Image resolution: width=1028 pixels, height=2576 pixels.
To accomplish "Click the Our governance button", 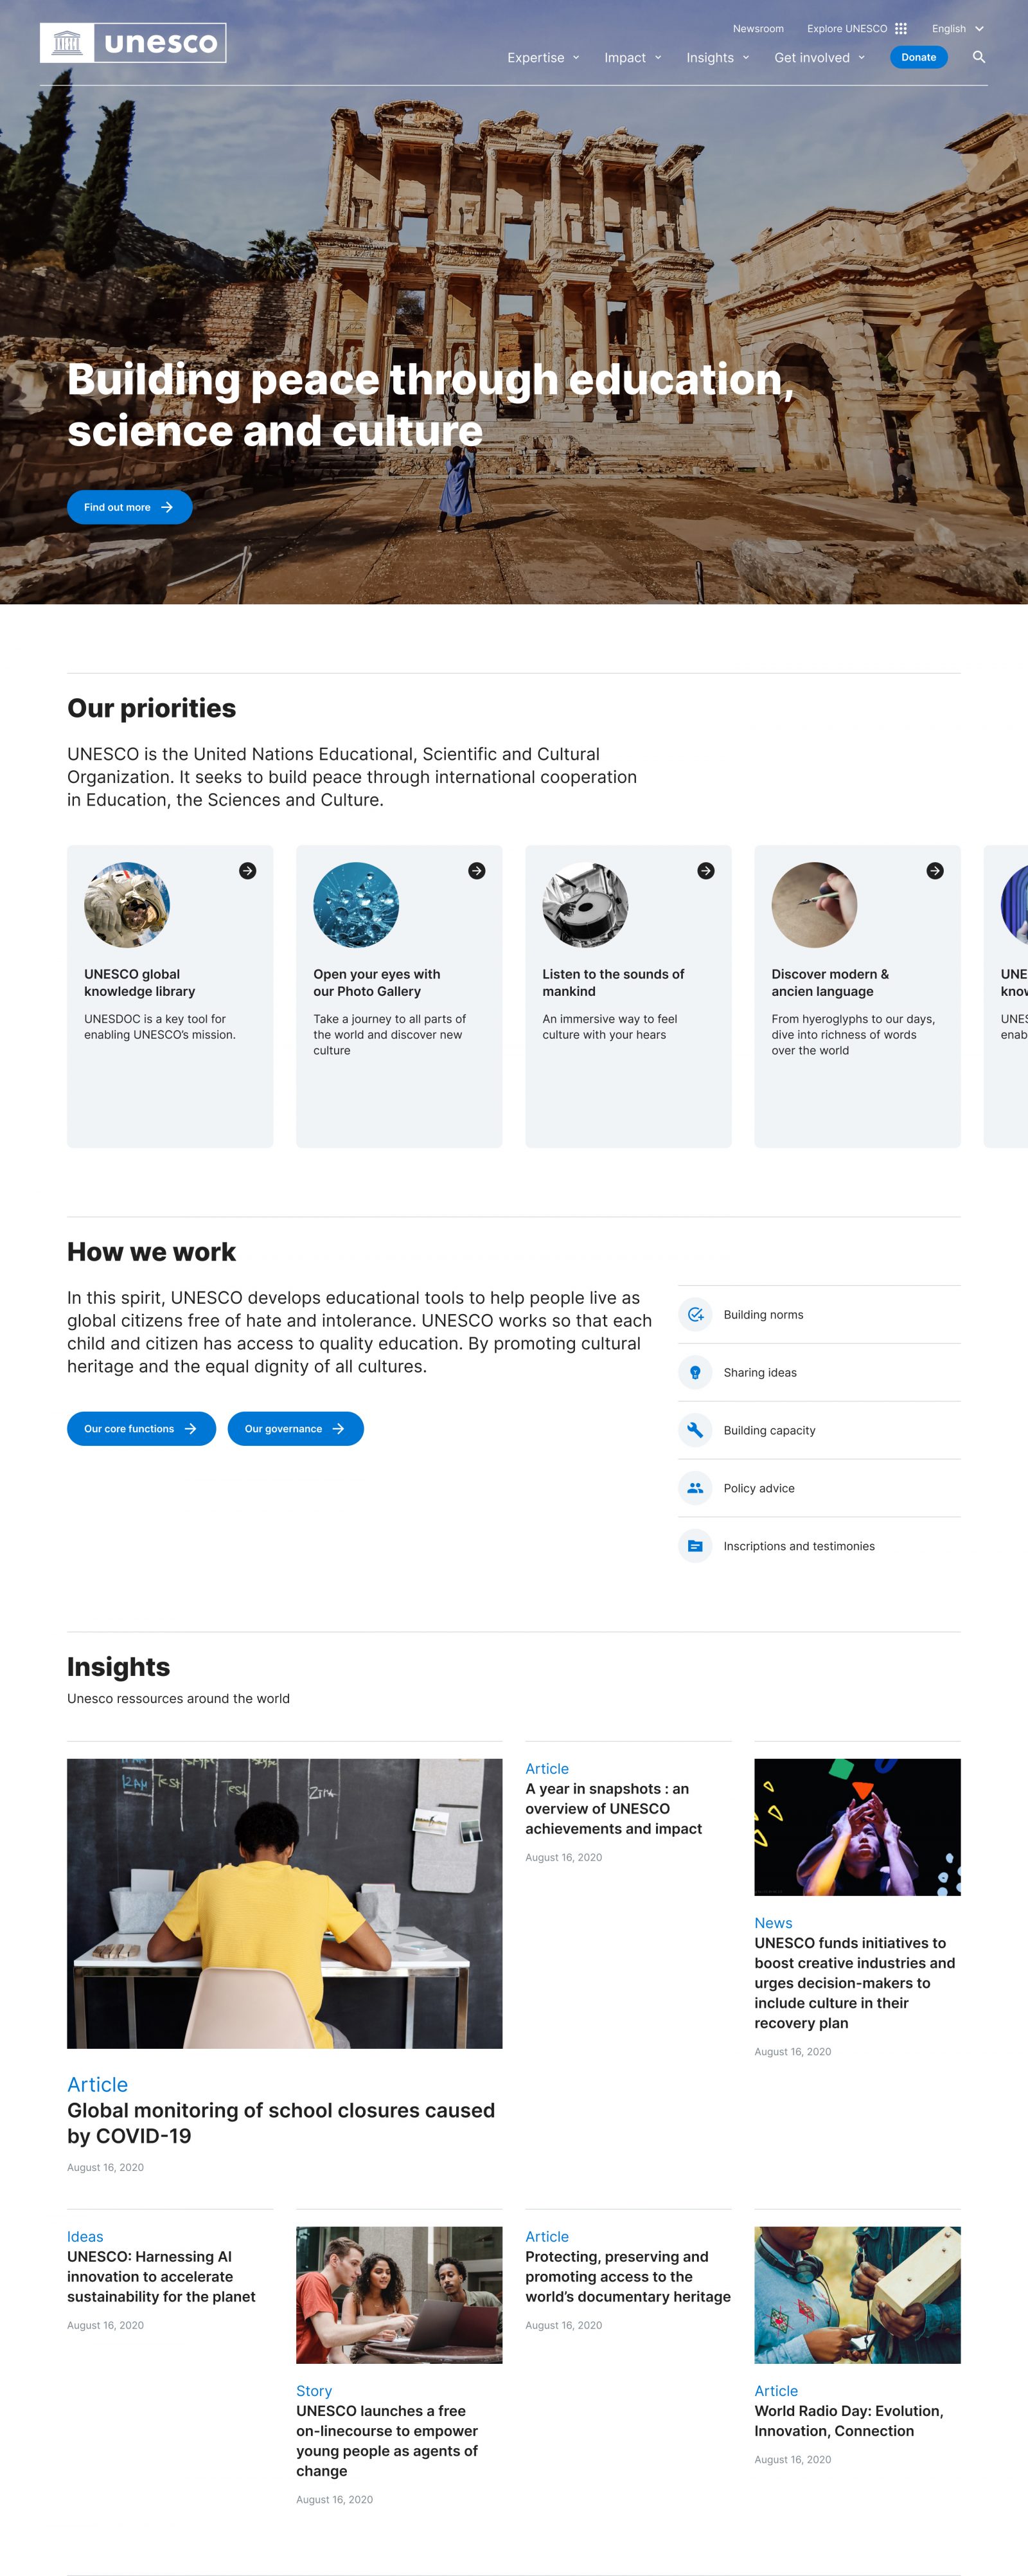I will pyautogui.click(x=296, y=1428).
